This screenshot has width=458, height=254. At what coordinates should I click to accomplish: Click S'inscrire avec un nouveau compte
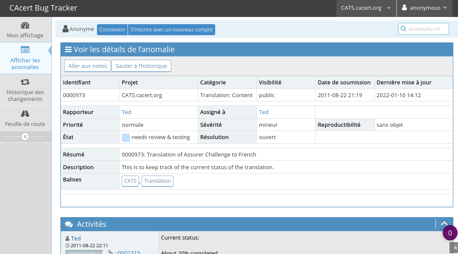tap(171, 29)
